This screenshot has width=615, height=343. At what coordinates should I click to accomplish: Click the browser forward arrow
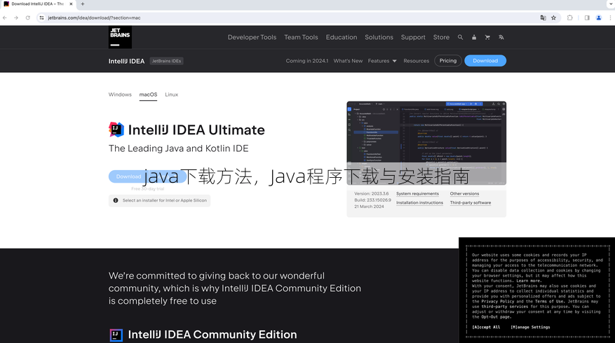16,17
